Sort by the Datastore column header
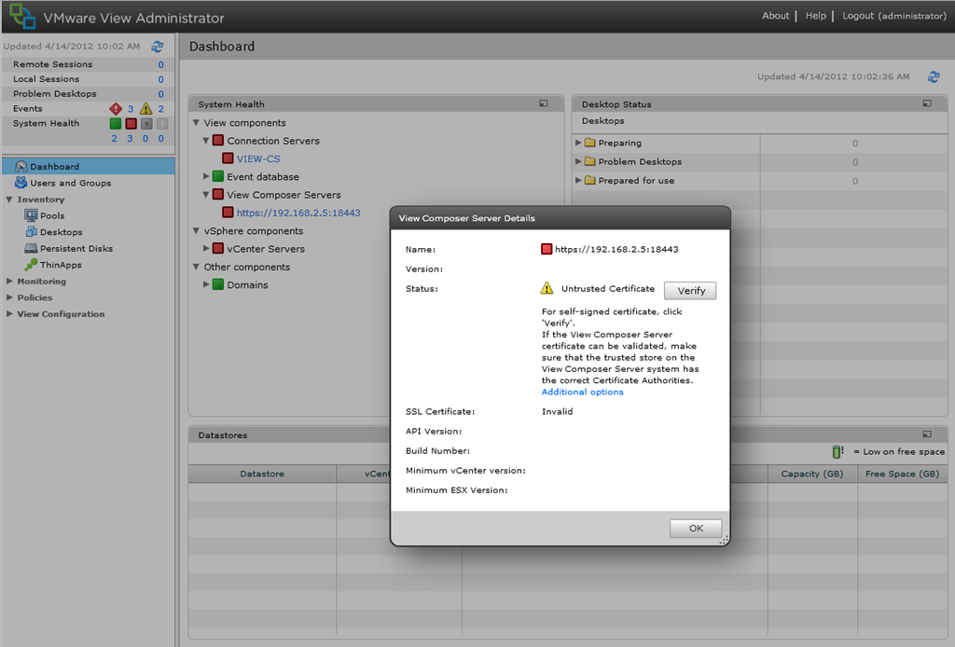Image resolution: width=955 pixels, height=647 pixels. pos(262,474)
